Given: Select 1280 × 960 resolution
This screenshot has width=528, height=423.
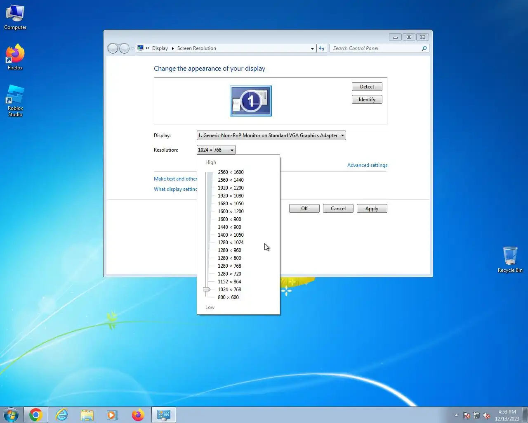Looking at the screenshot, I should point(229,250).
